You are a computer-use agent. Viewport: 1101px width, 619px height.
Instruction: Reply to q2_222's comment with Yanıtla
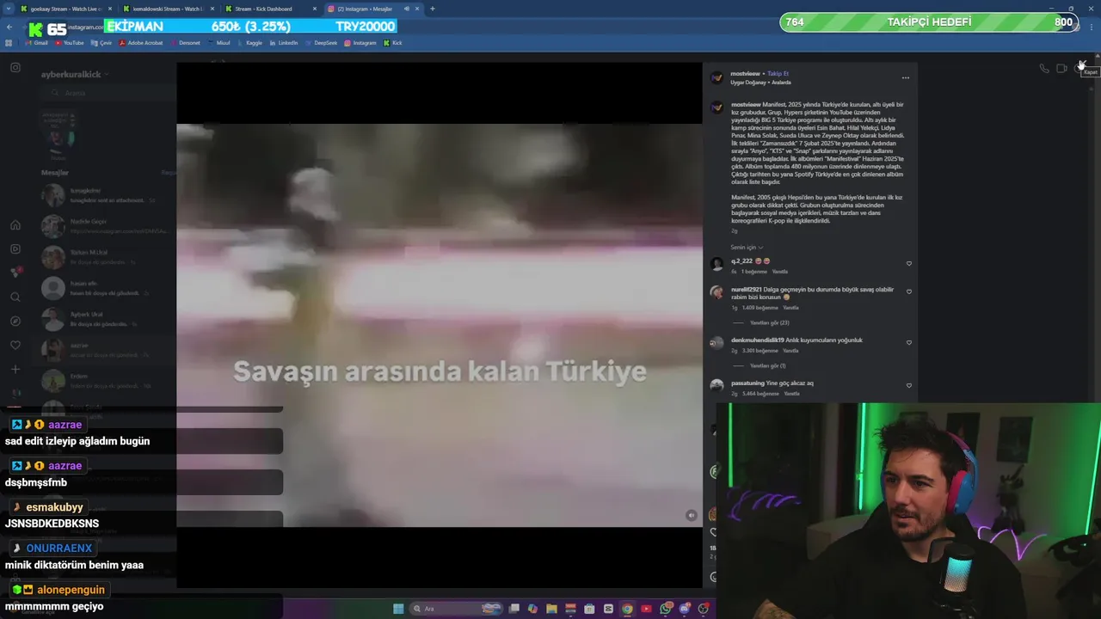tap(779, 272)
